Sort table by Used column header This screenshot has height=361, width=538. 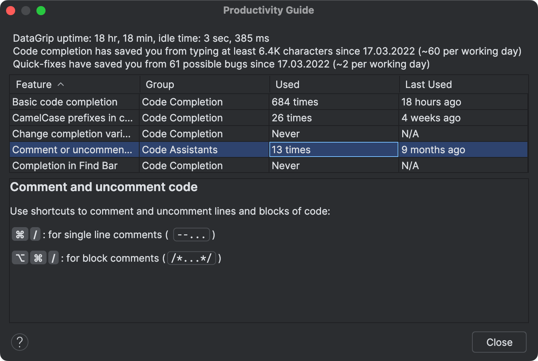pos(287,85)
